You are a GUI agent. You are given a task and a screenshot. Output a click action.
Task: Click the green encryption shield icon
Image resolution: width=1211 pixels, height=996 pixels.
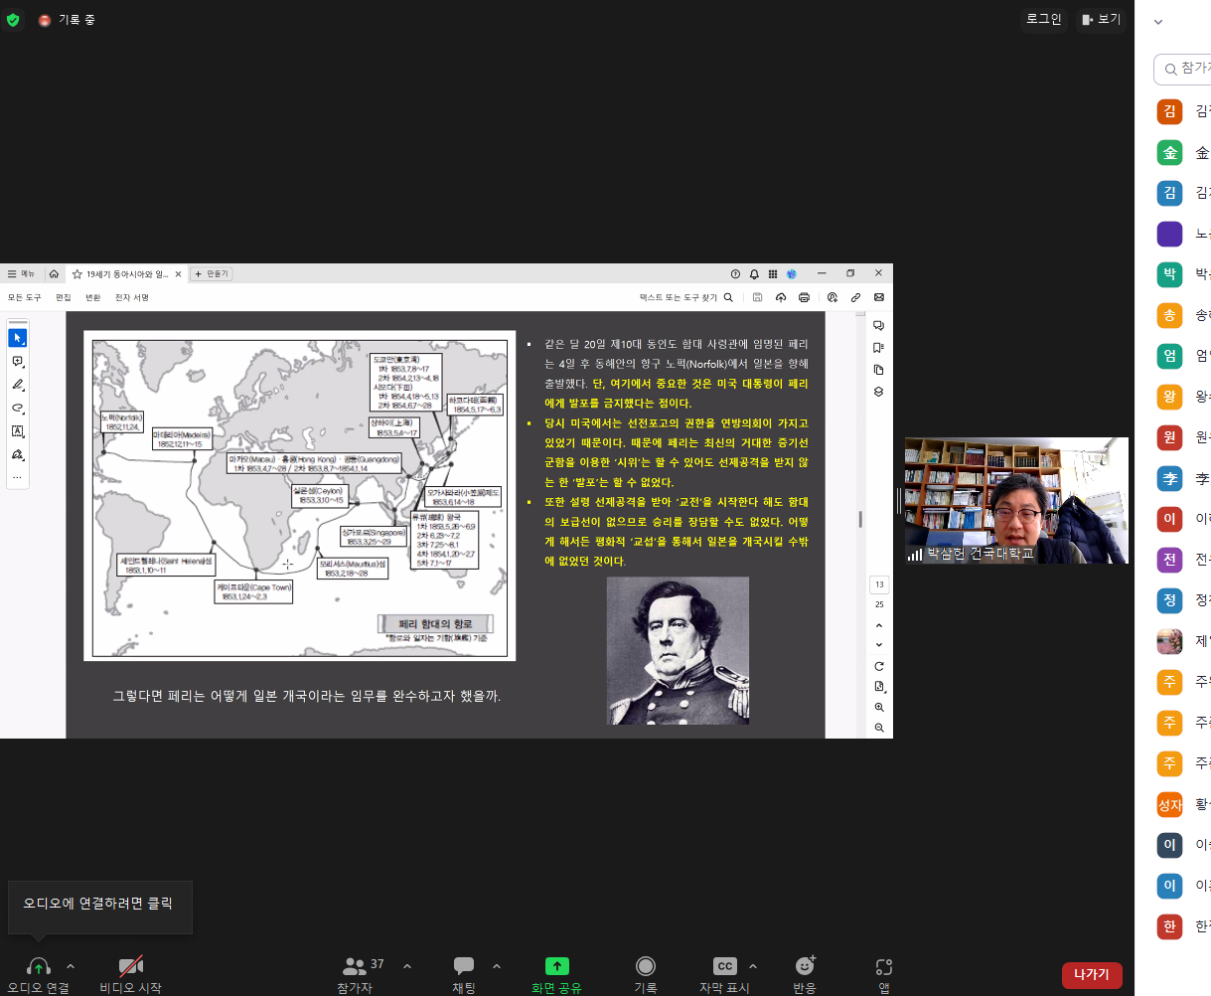pos(13,20)
